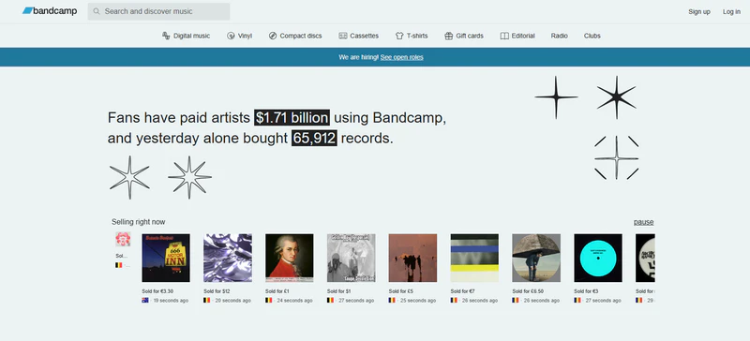Click the Australian flag next to 19 seconds ago
Viewport: 750px width, 341px height.
145,301
